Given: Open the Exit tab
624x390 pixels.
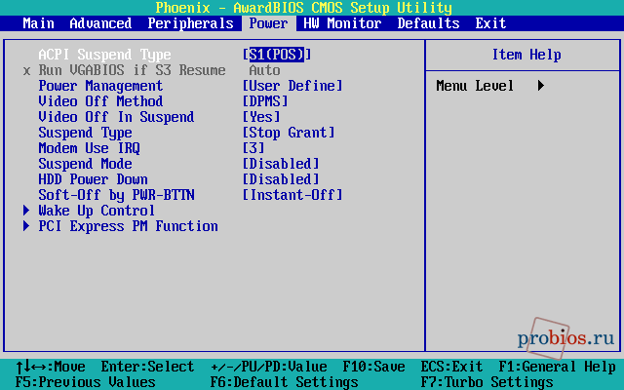Looking at the screenshot, I should coord(490,23).
